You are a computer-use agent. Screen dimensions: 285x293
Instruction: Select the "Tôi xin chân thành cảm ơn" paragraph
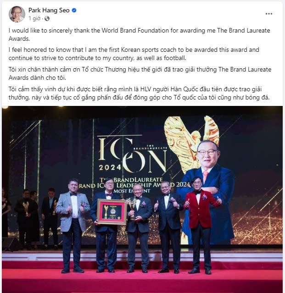pyautogui.click(x=140, y=73)
